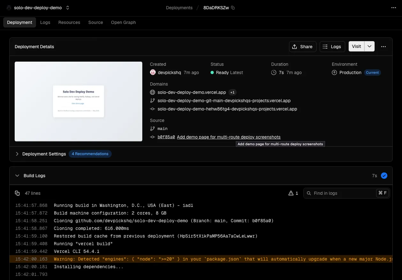
Task: Show the +1 additional domains badge
Action: [x=233, y=92]
